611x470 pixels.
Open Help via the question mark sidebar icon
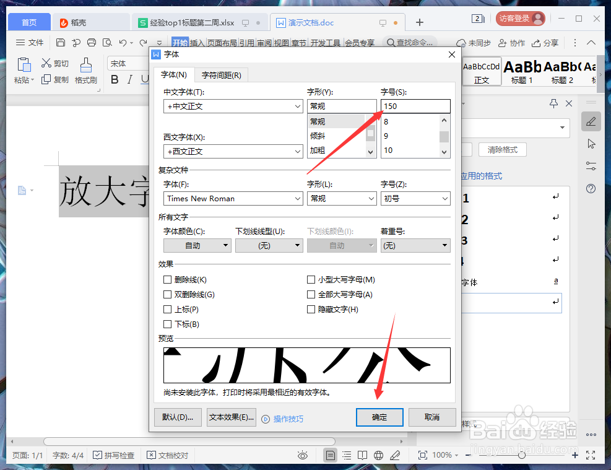pos(591,188)
